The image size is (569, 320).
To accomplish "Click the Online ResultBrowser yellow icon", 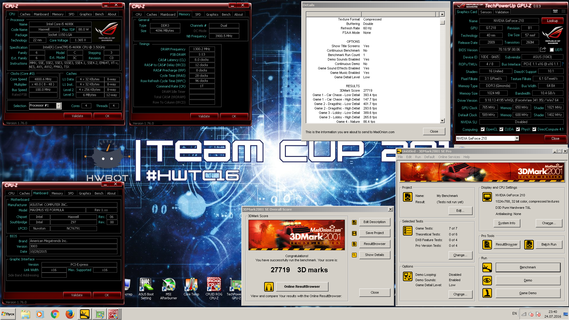I will coord(269,287).
